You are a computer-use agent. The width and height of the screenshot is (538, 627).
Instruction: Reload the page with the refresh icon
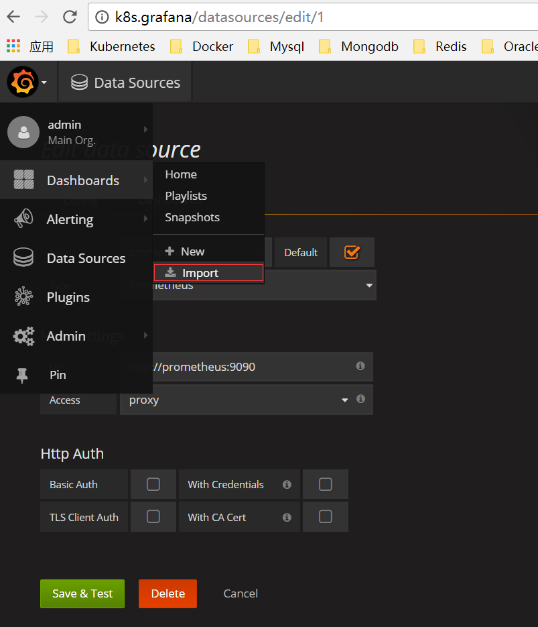click(70, 17)
